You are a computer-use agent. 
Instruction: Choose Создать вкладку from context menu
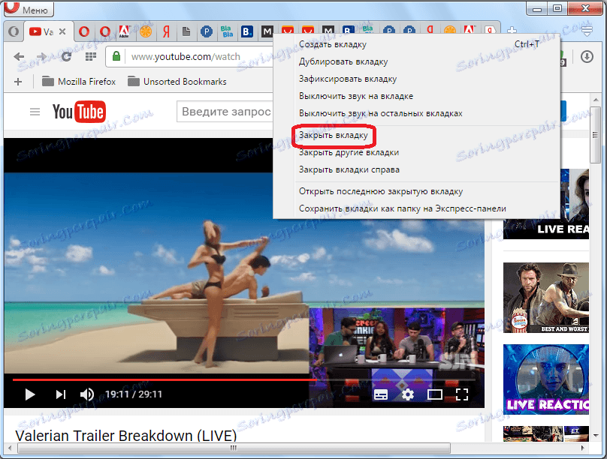point(416,44)
